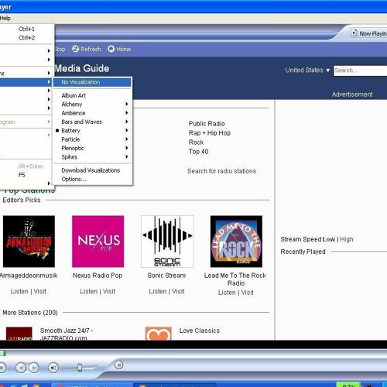Click the Next track button
The width and height of the screenshot is (387, 387).
(34, 368)
